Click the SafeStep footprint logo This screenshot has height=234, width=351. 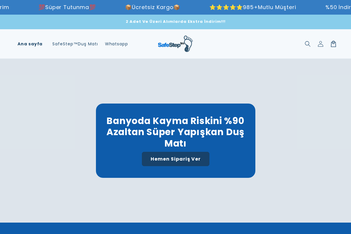175,44
